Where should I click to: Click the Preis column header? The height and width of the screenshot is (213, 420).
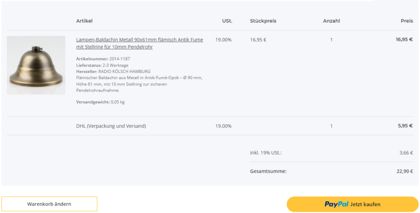point(406,21)
